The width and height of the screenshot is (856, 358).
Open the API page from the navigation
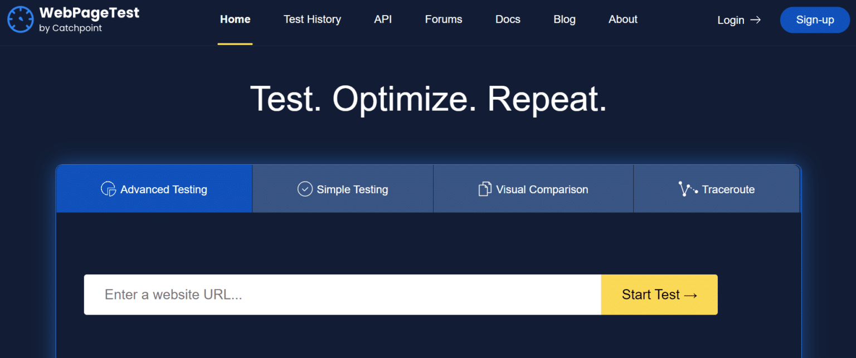pyautogui.click(x=383, y=19)
